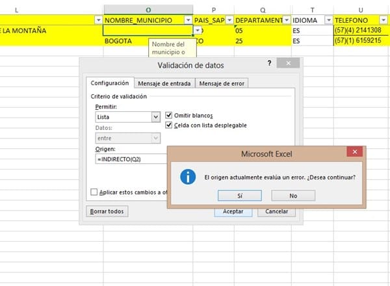Open the IDIOMA column filter arrow
This screenshot has height=286, width=390.
point(326,20)
